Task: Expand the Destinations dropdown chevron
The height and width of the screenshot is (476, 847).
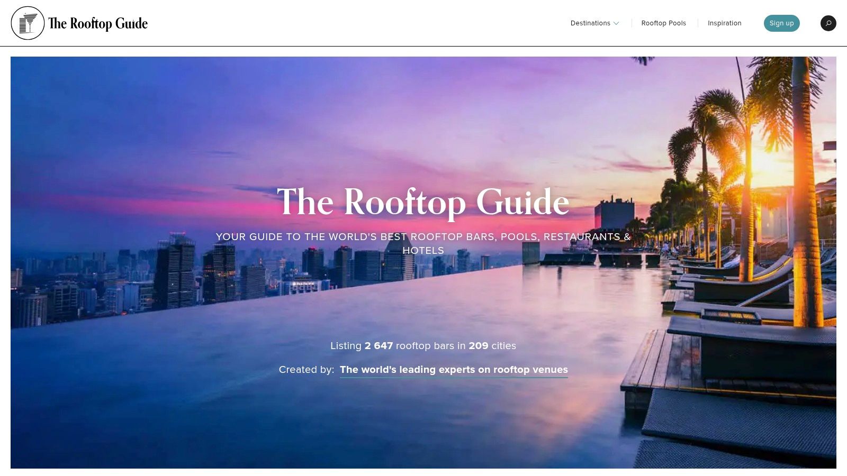Action: 616,23
